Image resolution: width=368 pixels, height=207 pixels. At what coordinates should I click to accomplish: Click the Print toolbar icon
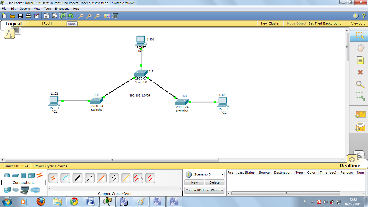[29, 16]
